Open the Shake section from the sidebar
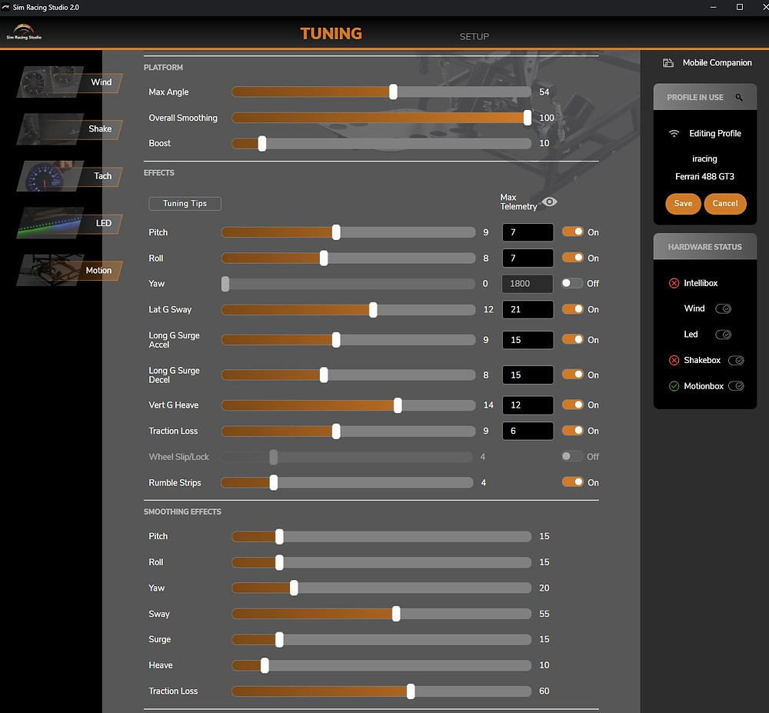Screen dimensions: 769x713 coord(70,129)
